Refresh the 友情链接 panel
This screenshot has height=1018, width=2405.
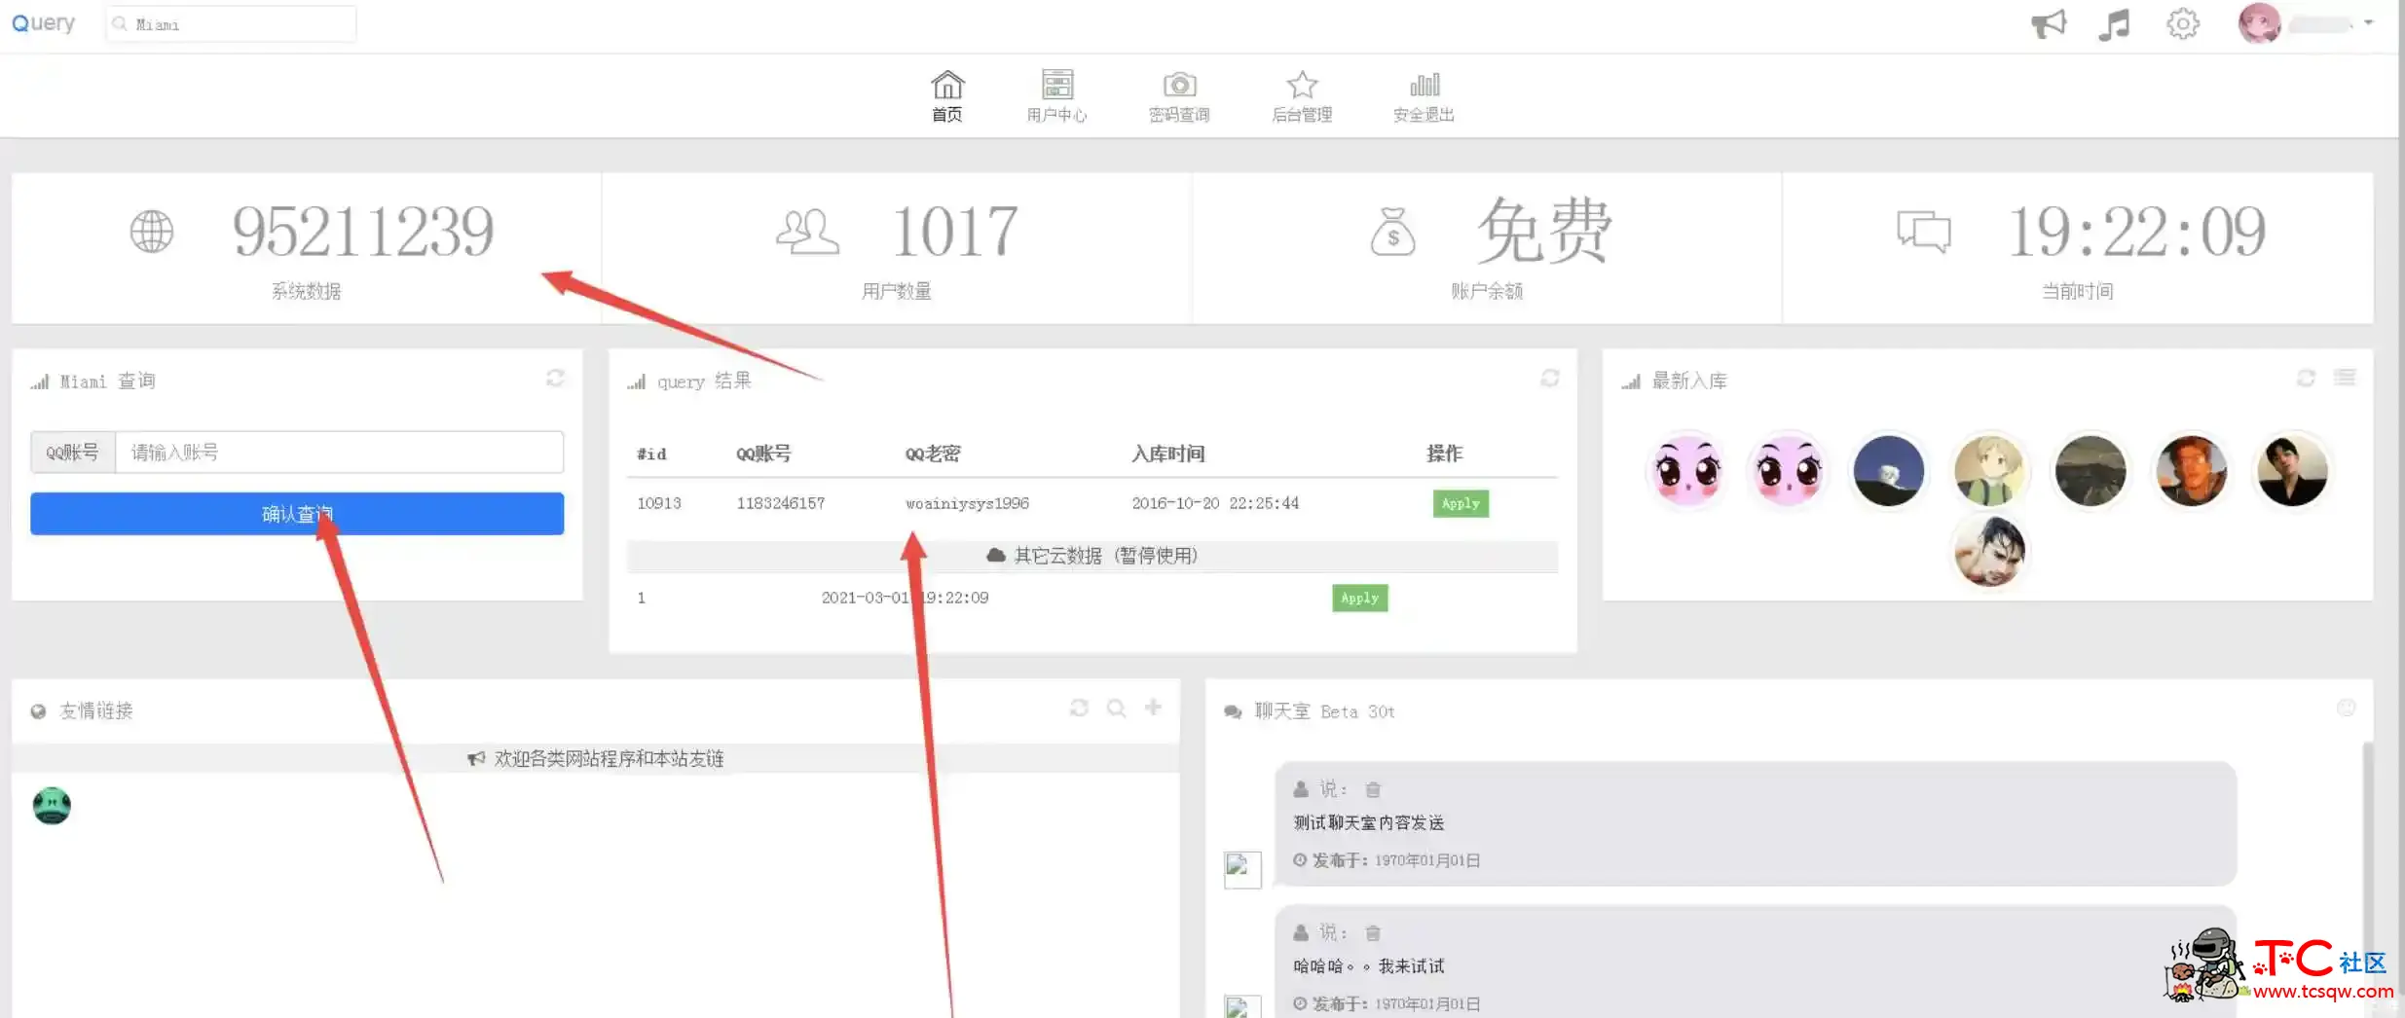pos(1079,708)
